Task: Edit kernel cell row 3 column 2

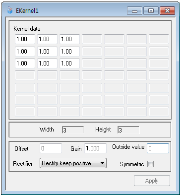Action: [x=47, y=64]
